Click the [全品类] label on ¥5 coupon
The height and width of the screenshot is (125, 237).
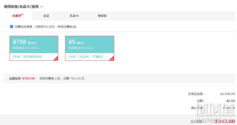(84, 57)
